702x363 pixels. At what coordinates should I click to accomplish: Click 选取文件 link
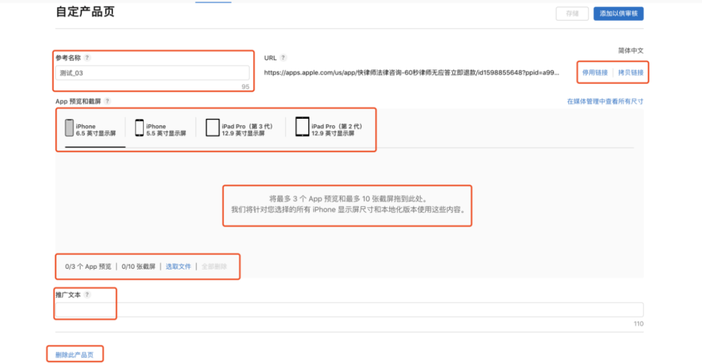(178, 266)
